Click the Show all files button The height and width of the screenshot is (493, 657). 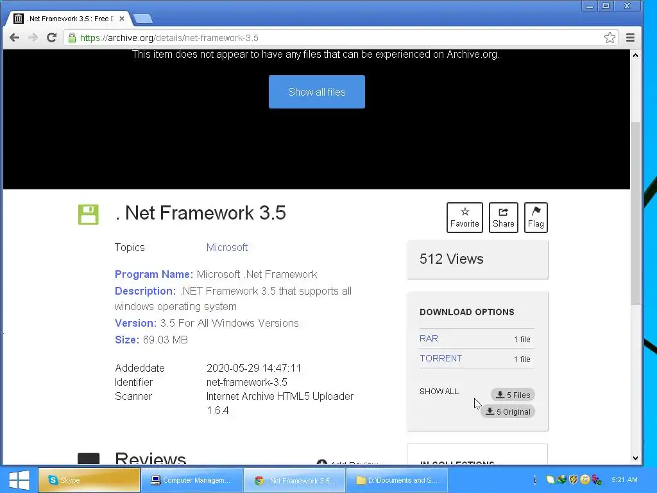(317, 92)
